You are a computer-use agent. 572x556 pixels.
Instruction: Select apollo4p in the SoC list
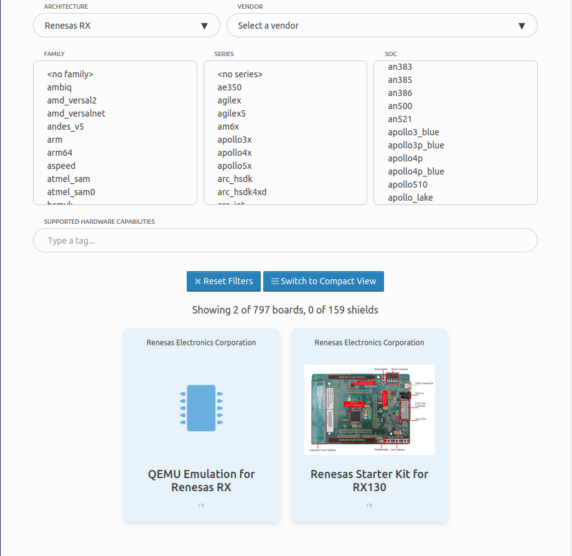(x=405, y=158)
